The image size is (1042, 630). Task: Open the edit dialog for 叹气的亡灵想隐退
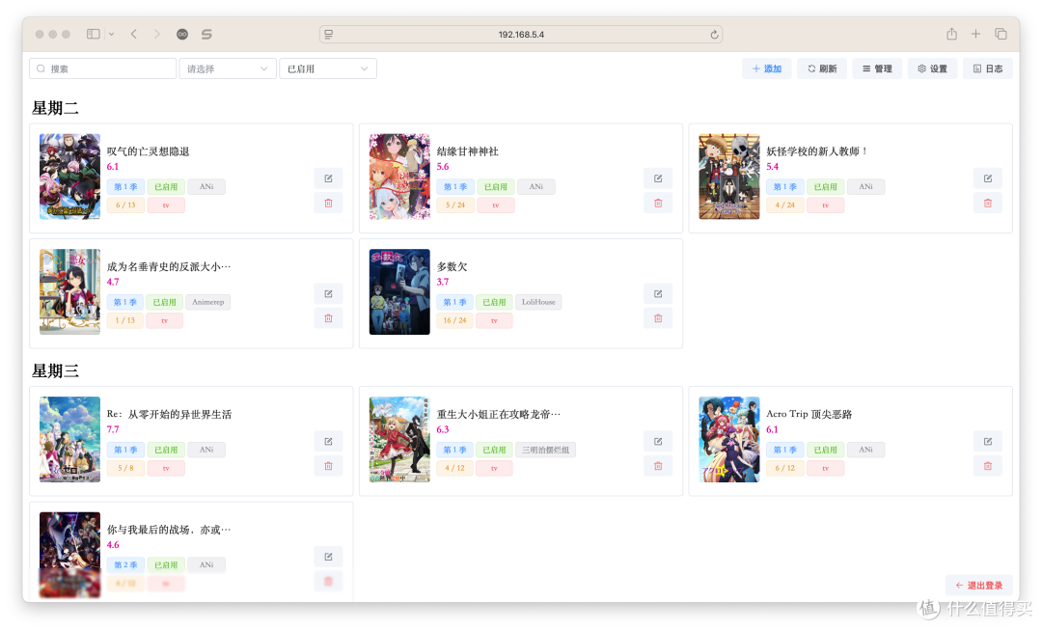point(328,178)
